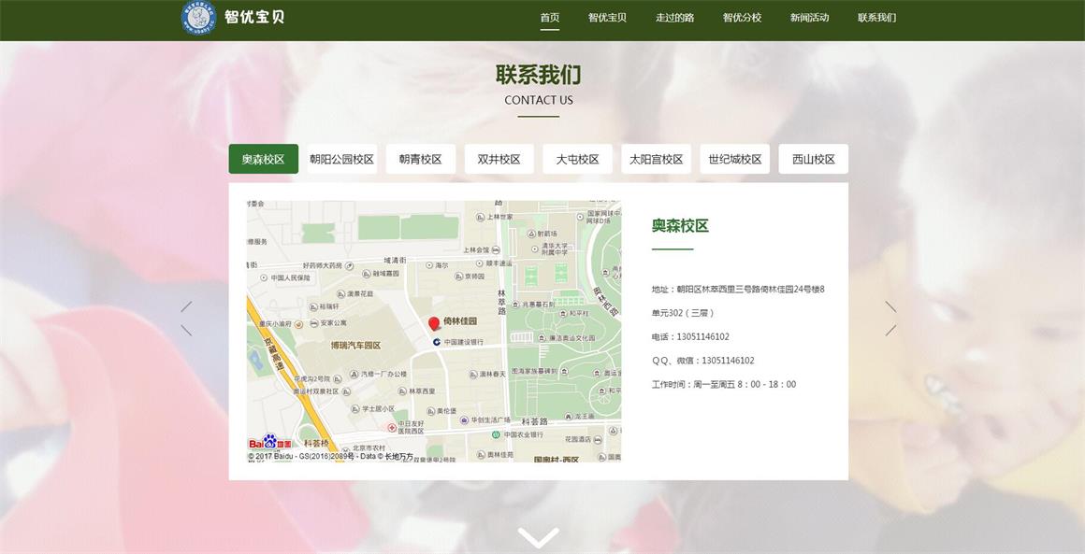Open the 西山校区 tab

pos(813,159)
